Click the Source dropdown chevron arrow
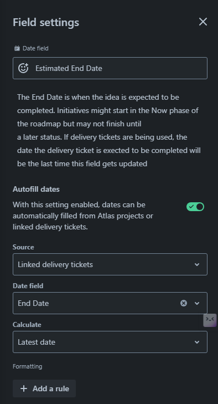This screenshot has width=218, height=404. pyautogui.click(x=197, y=264)
